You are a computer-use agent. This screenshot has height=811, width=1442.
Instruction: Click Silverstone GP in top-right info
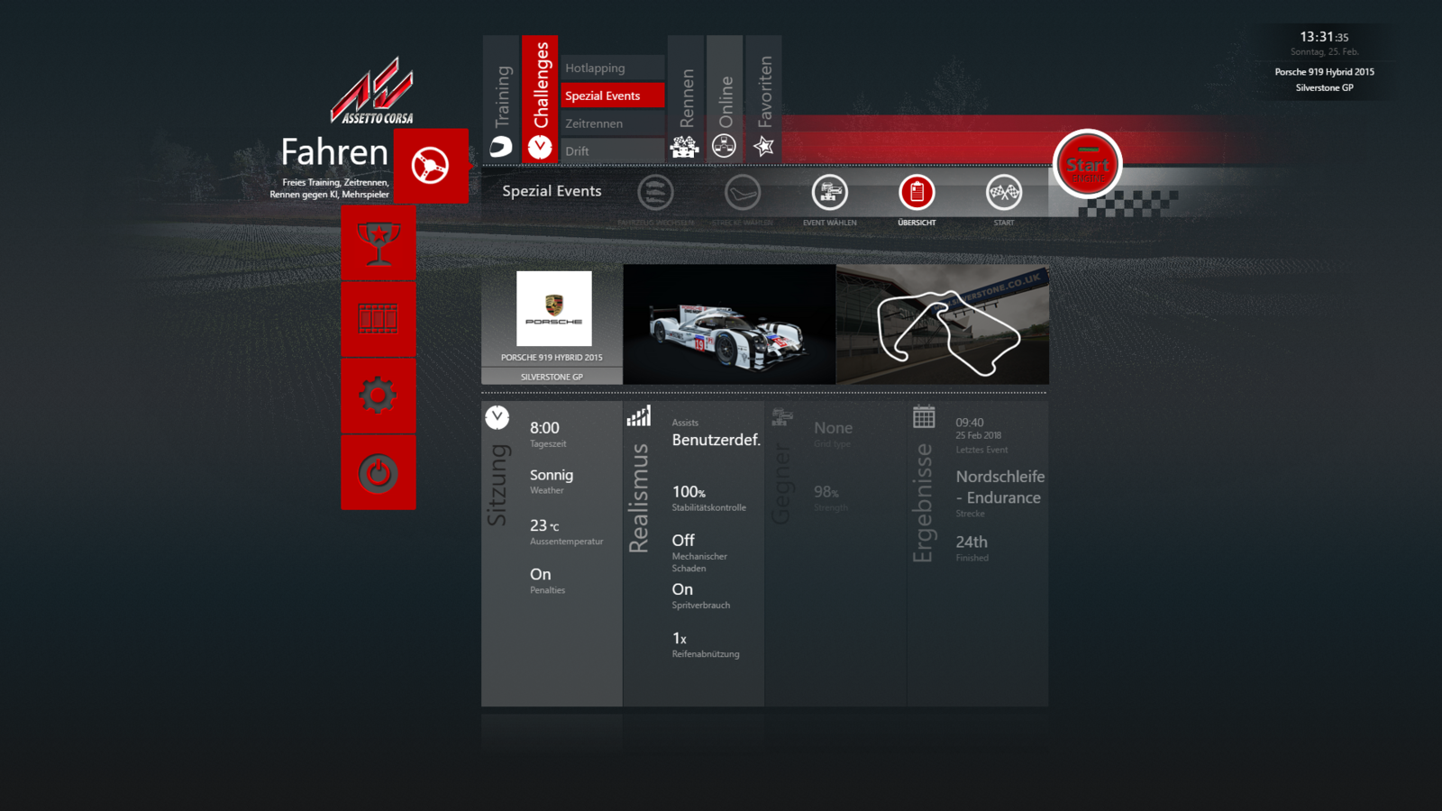(x=1325, y=88)
